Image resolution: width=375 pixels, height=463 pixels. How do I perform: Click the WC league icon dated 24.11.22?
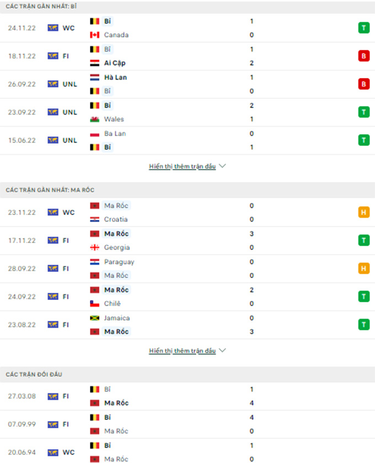(x=53, y=28)
